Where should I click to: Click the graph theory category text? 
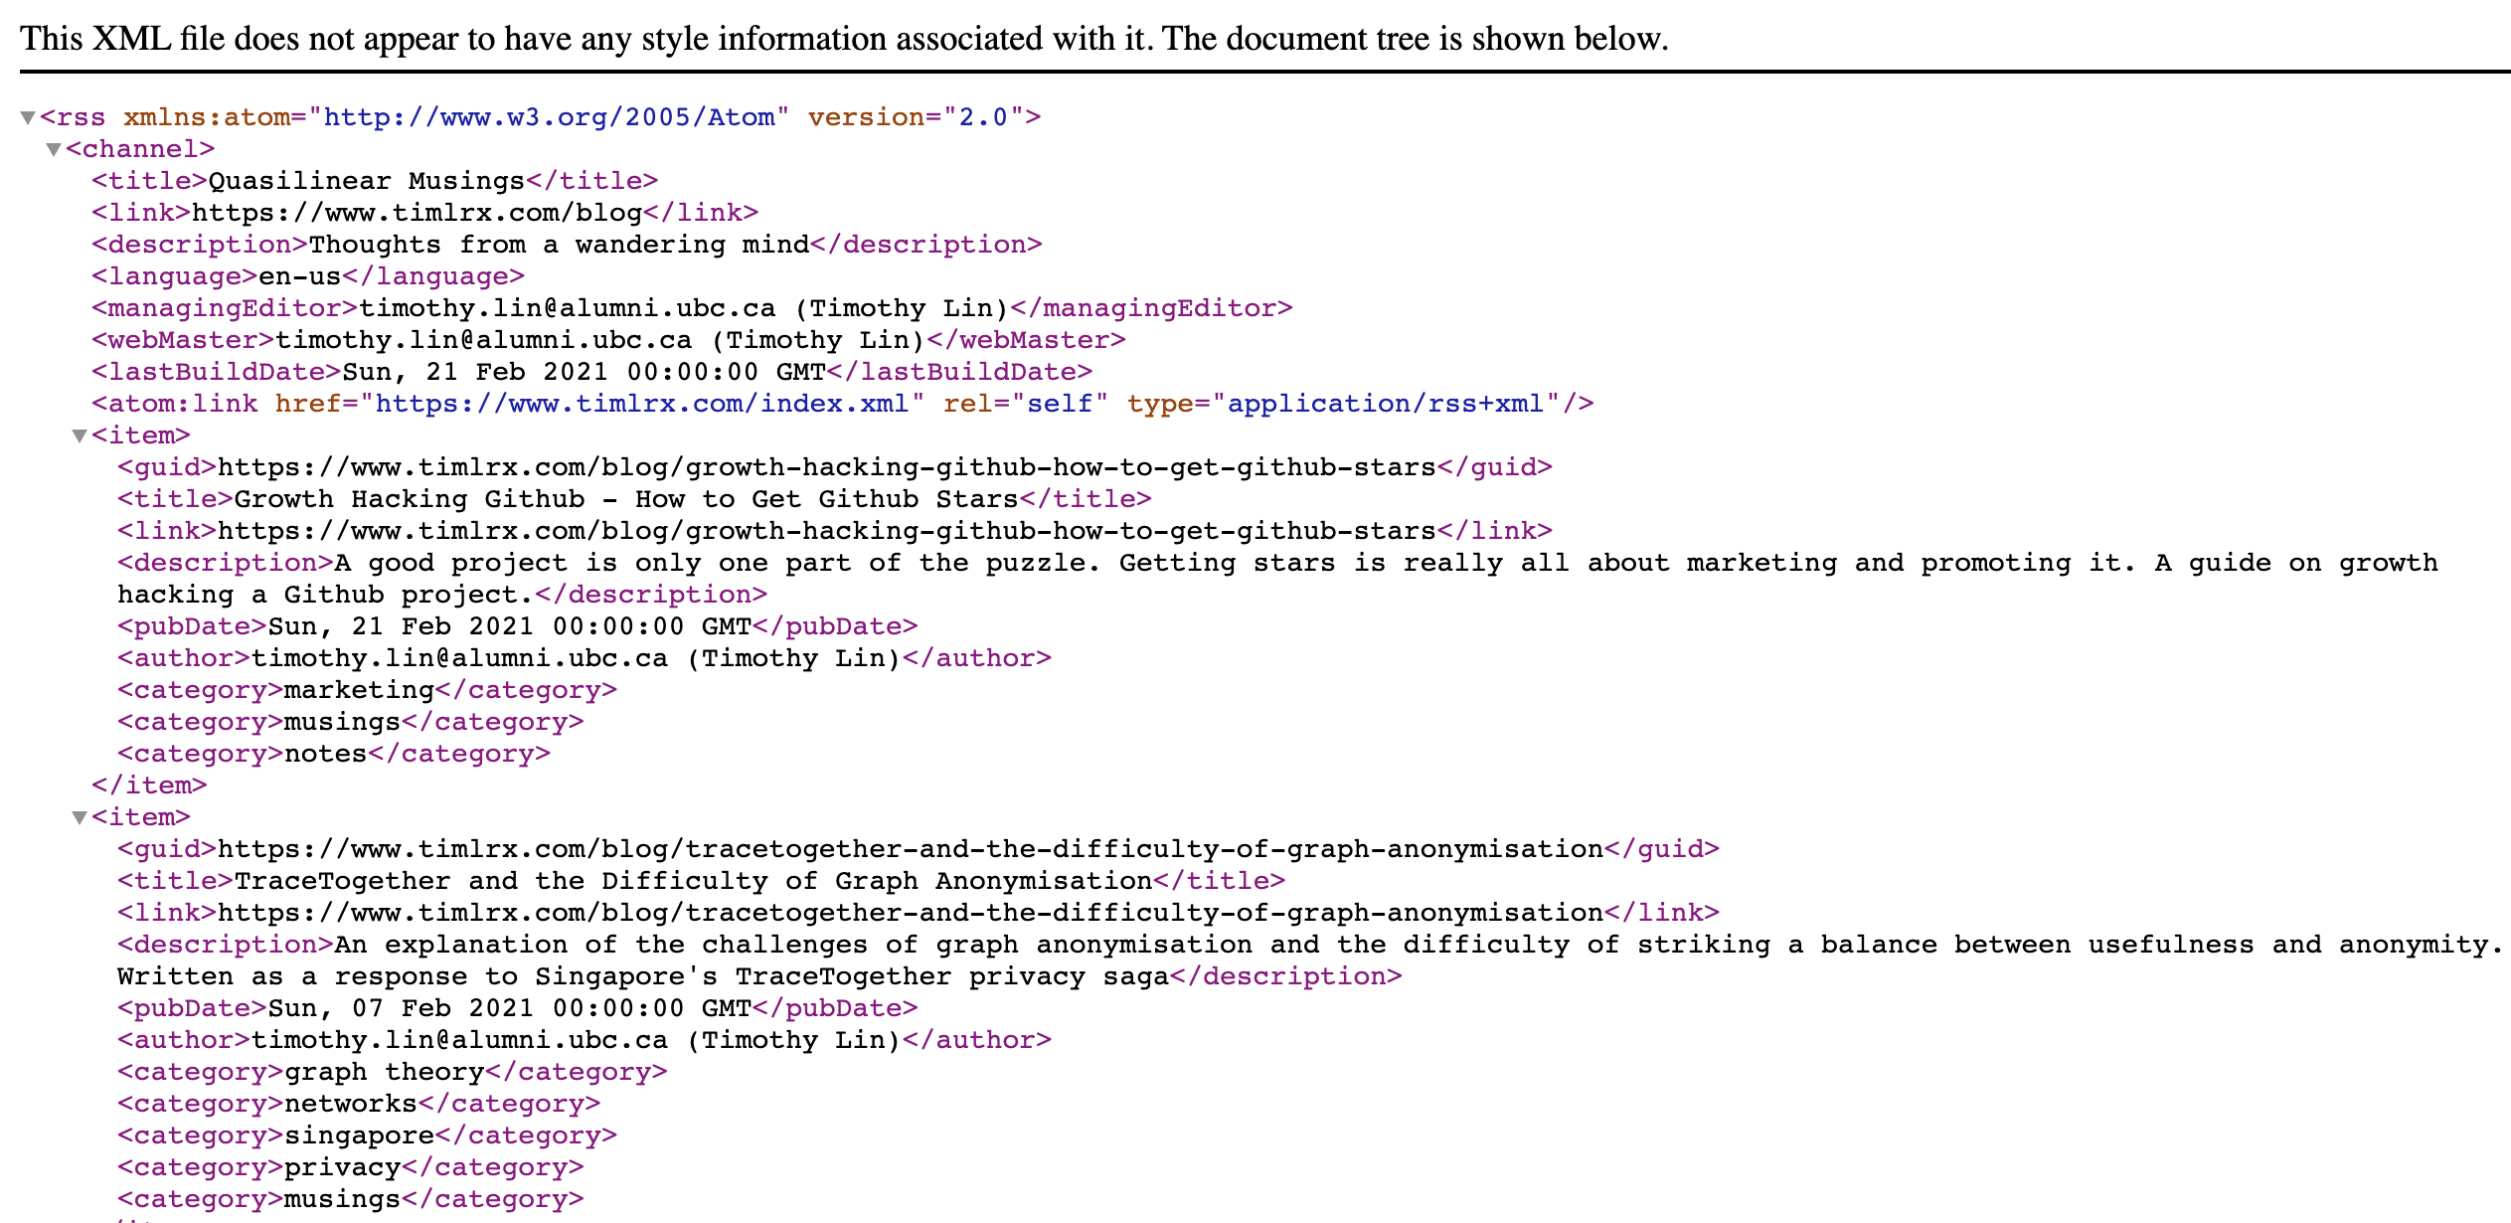pos(384,1072)
